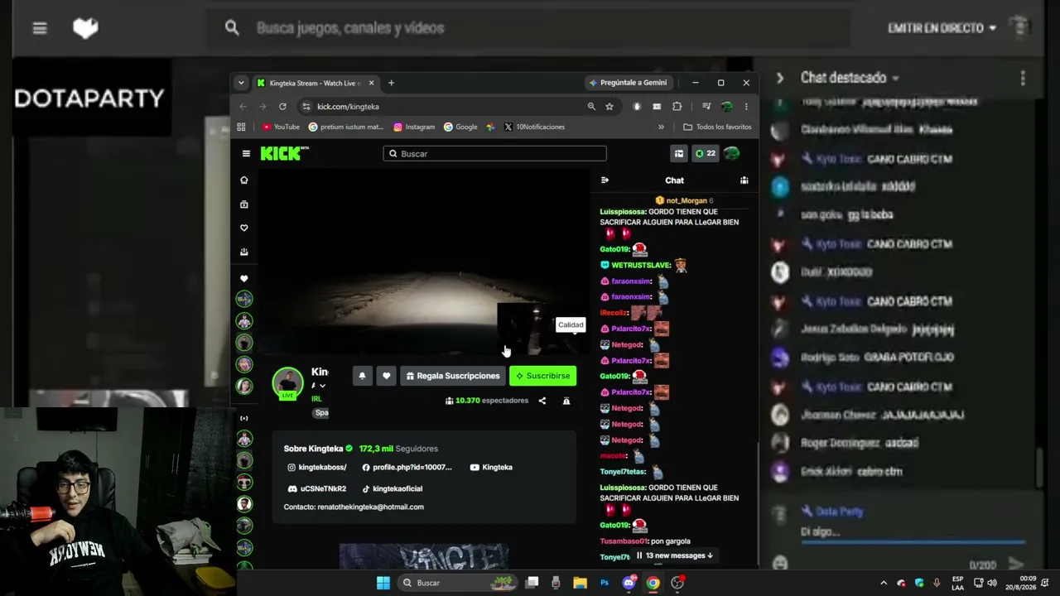Screen dimensions: 1060x596
Task: Show hidden bookmarks with double chevron
Action: (x=661, y=127)
